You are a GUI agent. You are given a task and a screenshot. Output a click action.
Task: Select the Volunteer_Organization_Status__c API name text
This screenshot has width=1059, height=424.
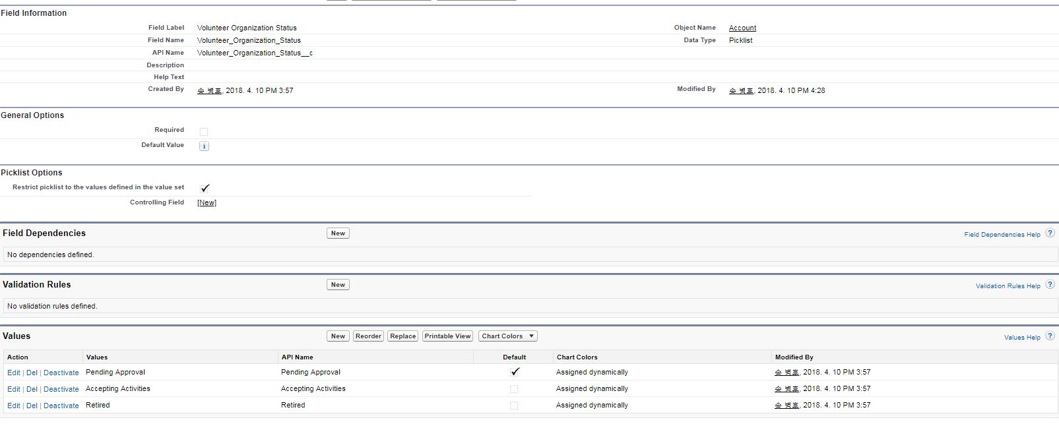[255, 53]
